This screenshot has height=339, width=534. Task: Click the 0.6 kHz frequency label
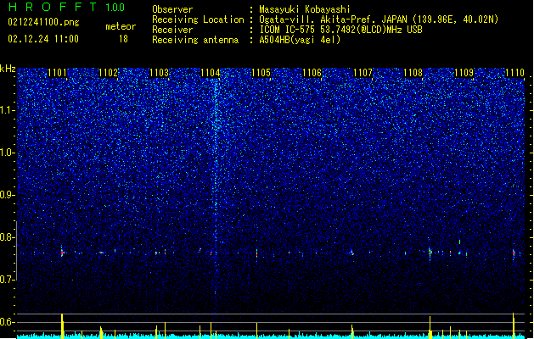(x=8, y=322)
